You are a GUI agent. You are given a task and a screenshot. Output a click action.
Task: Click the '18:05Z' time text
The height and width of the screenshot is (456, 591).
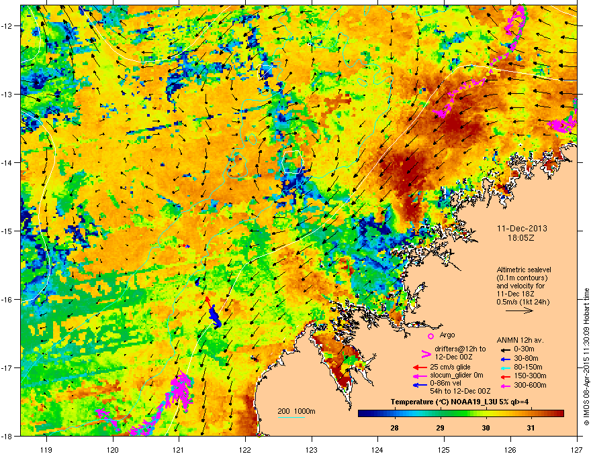(522, 238)
